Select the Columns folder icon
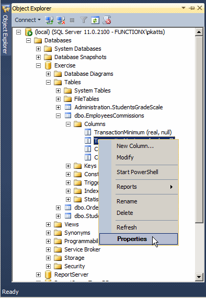The height and width of the screenshot is (298, 206). (x=77, y=124)
